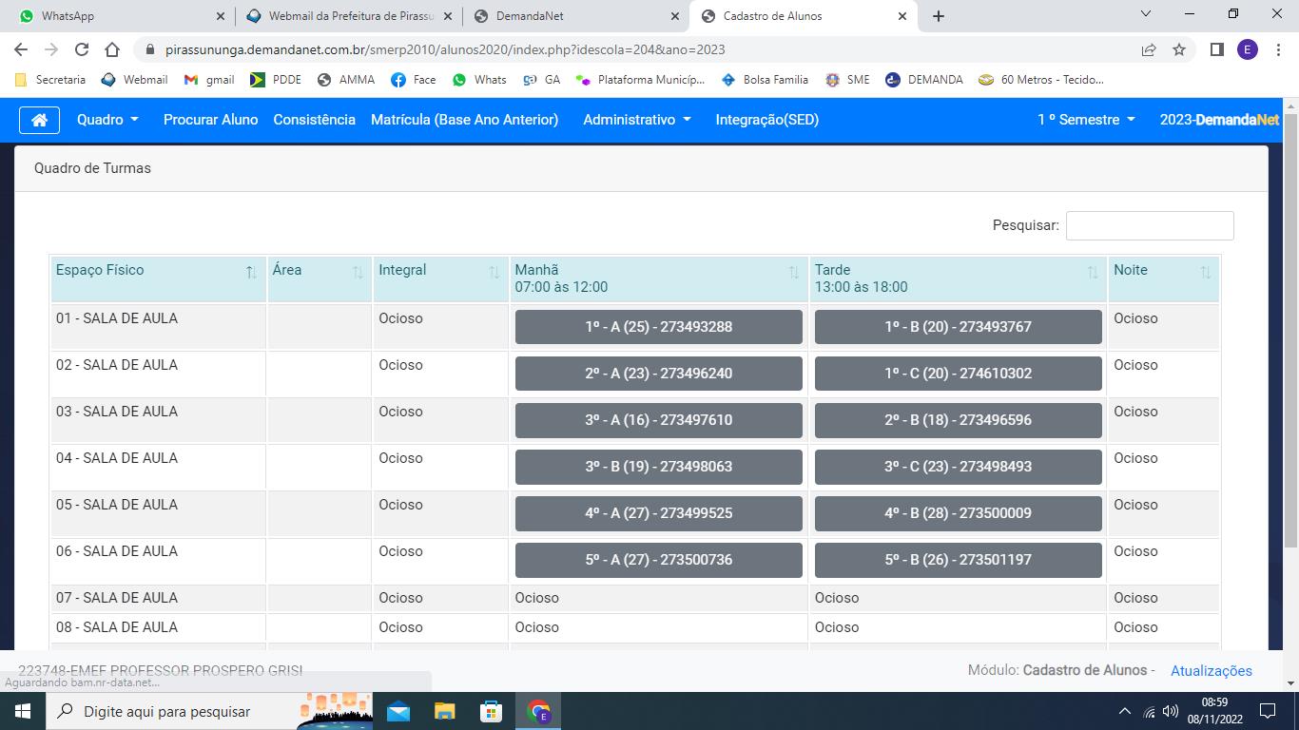This screenshot has height=730, width=1299.
Task: Click the Atualizações link
Action: coord(1211,670)
